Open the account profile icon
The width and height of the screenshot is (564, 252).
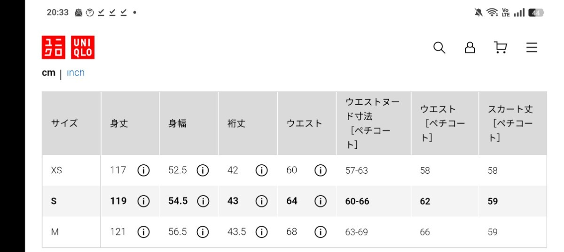point(470,47)
